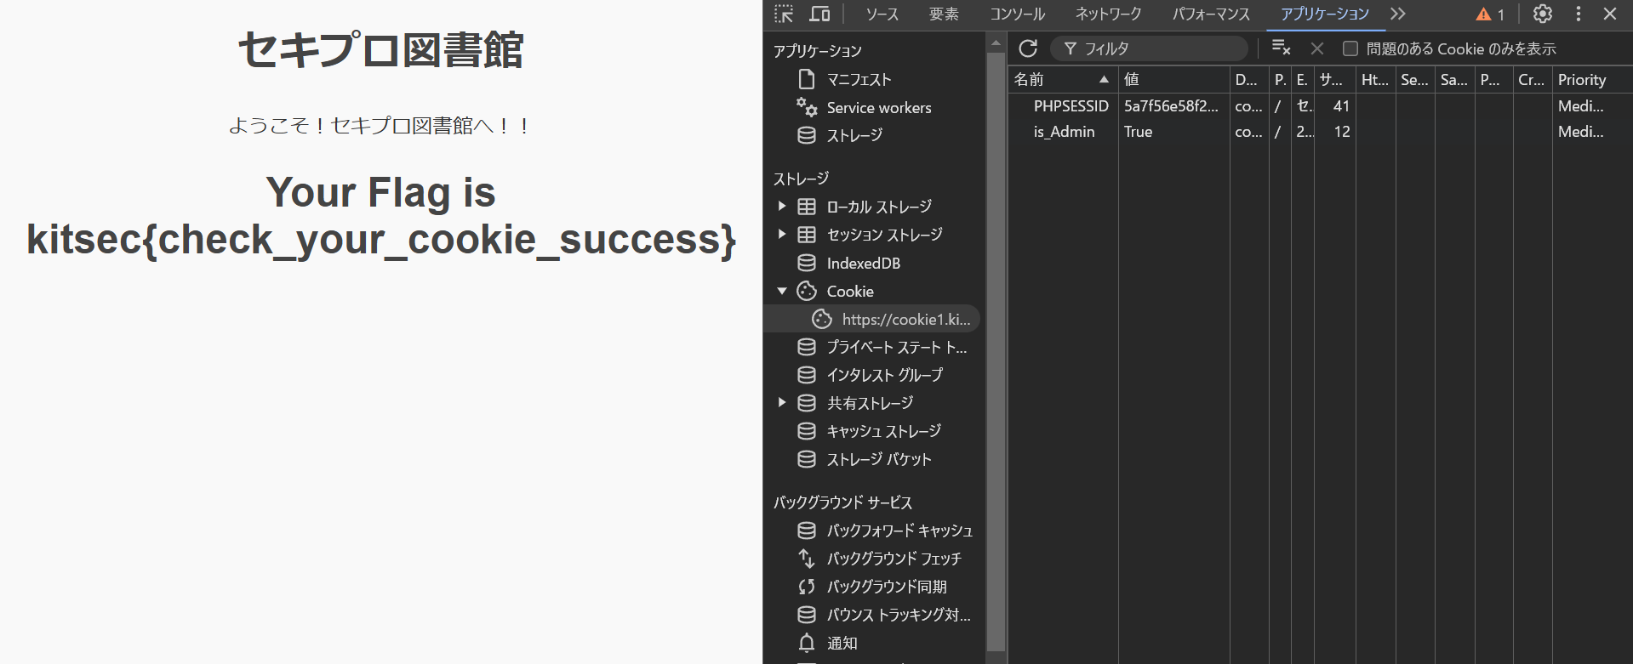Open プライベート ステート トークン item
Image resolution: width=1633 pixels, height=664 pixels.
click(896, 347)
